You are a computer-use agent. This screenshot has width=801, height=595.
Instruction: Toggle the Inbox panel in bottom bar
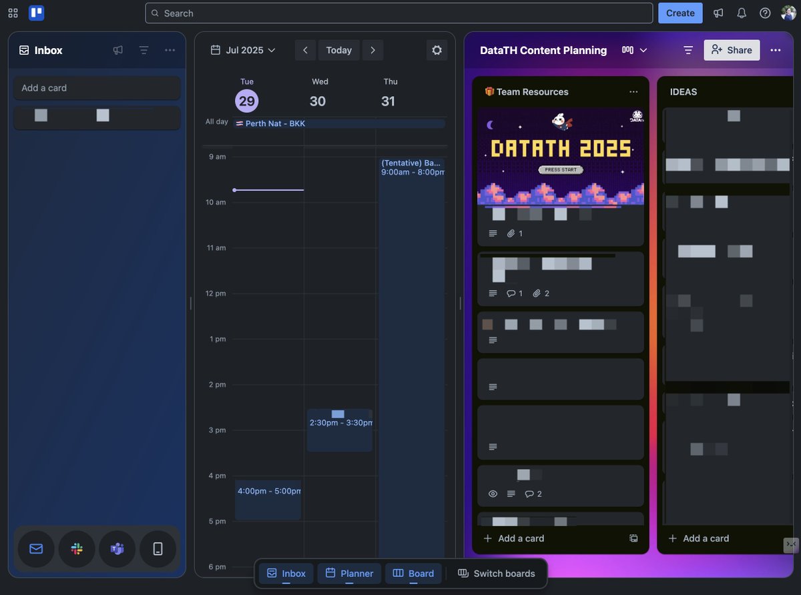coord(287,574)
